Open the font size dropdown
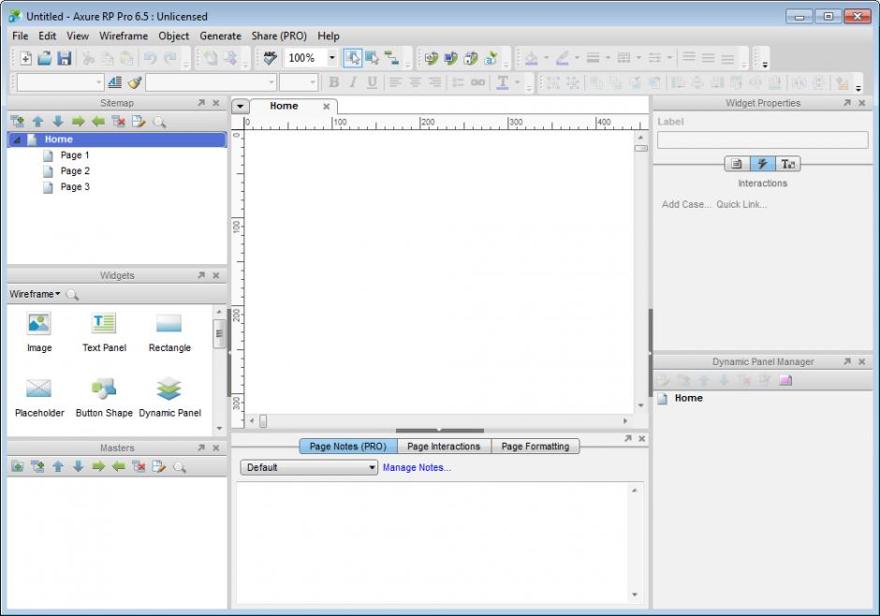880x616 pixels. [313, 82]
